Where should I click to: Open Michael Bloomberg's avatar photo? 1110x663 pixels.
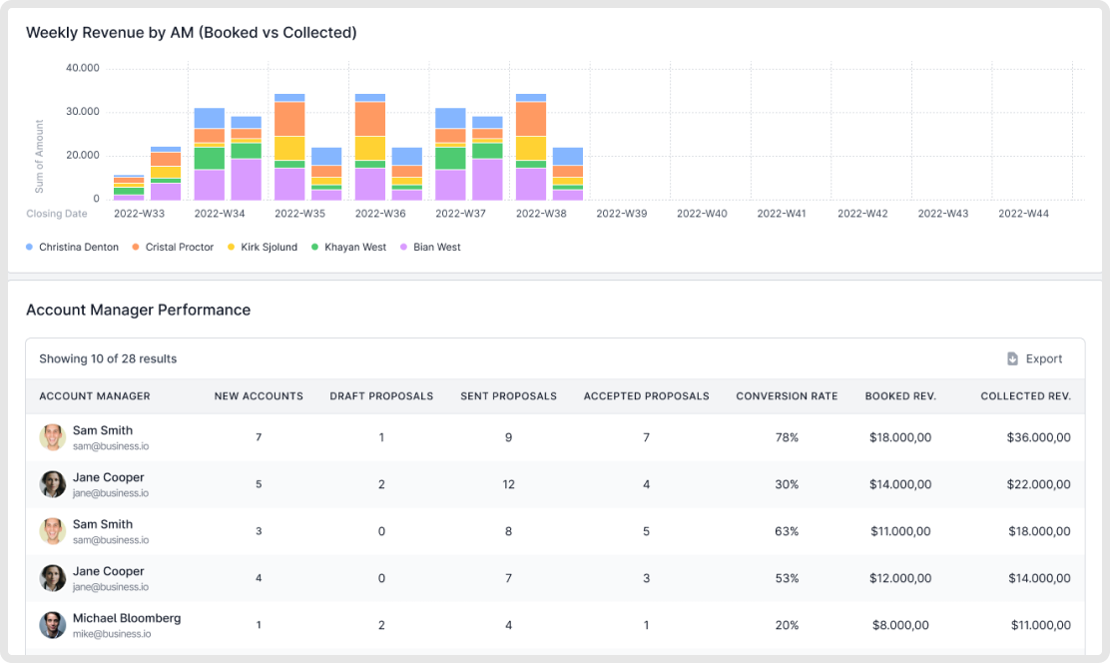point(52,625)
